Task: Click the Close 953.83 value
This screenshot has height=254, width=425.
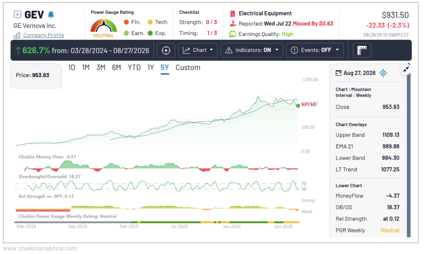Action: click(391, 107)
